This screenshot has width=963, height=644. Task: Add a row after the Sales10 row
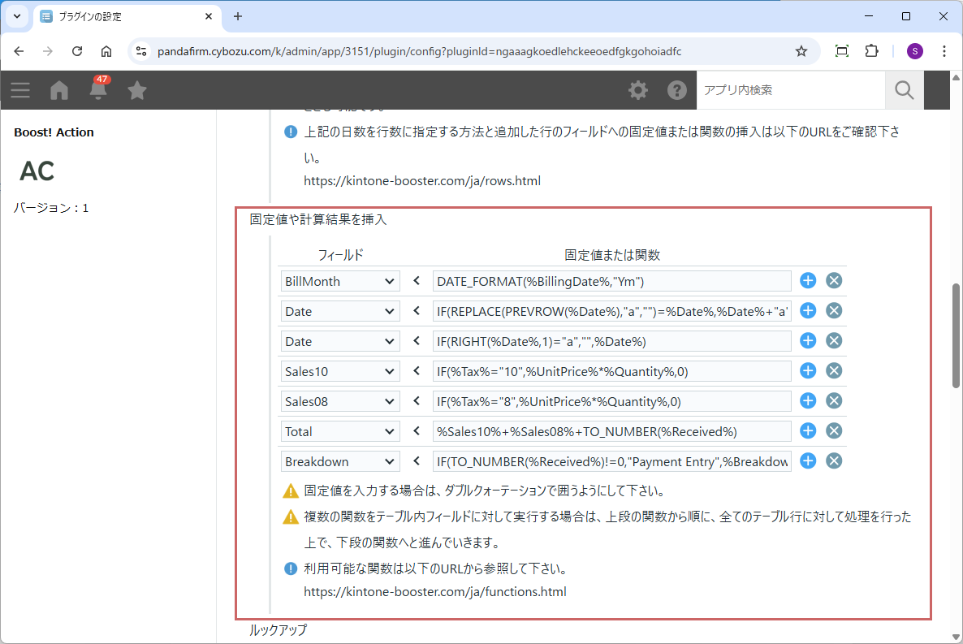coord(808,371)
